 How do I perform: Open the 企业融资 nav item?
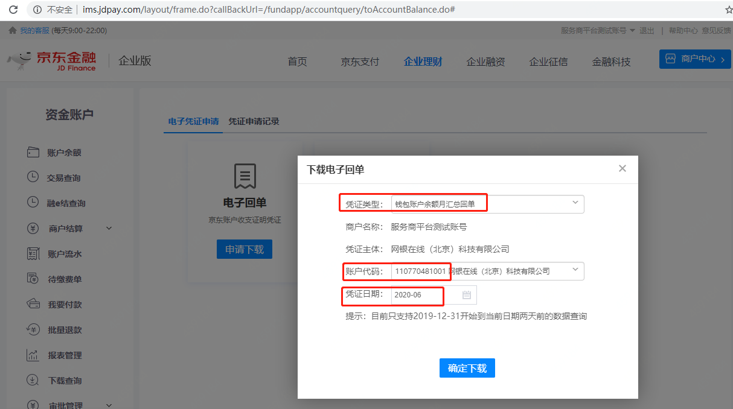tap(485, 62)
